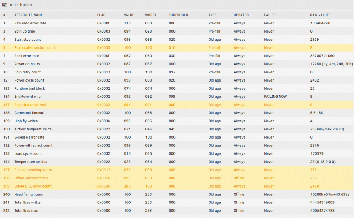The image size is (354, 218).
Task: Click the Threshold column header
Action: pos(178,15)
